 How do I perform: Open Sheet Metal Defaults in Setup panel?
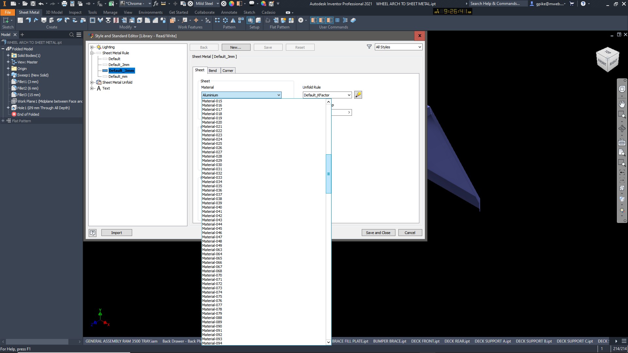click(251, 20)
